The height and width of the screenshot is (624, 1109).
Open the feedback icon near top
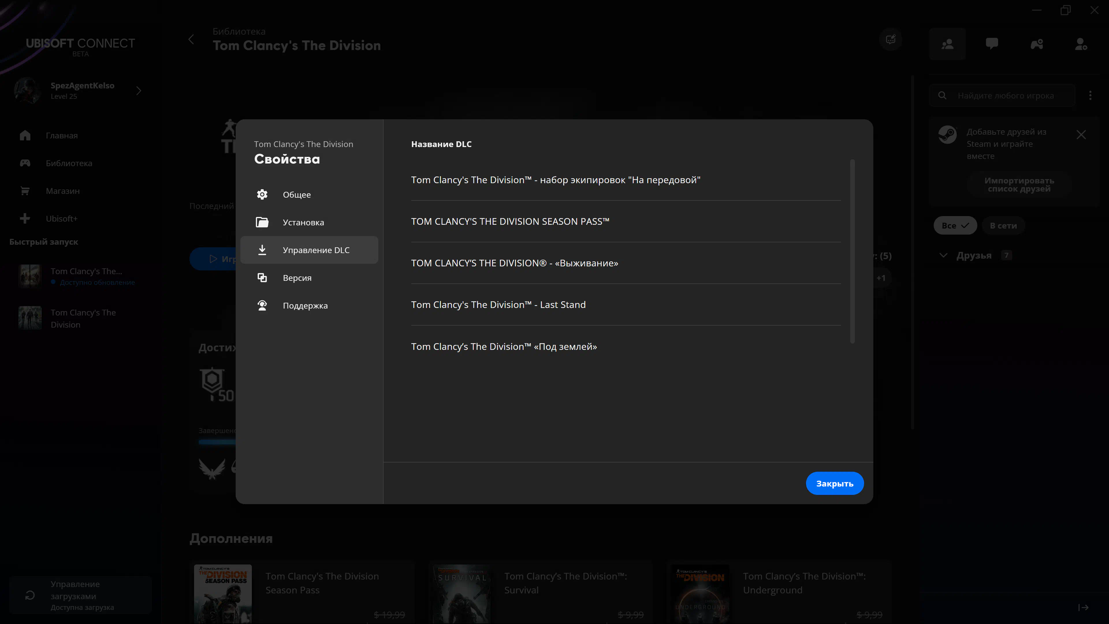coord(891,40)
